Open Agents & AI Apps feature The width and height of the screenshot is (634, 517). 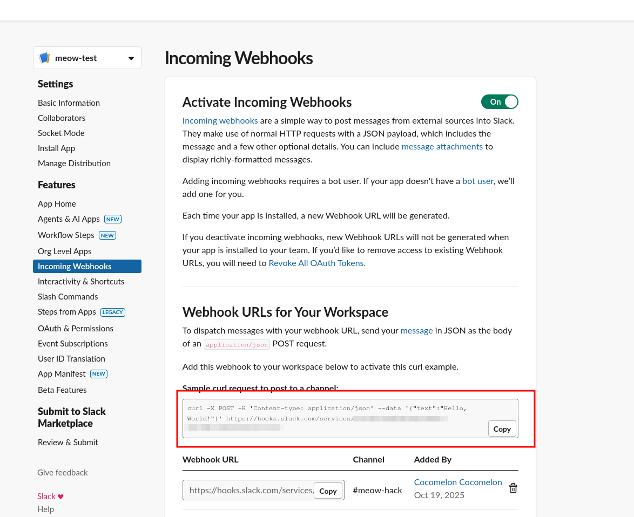(69, 219)
